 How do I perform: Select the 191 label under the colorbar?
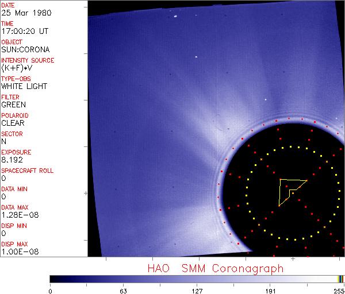270,291
